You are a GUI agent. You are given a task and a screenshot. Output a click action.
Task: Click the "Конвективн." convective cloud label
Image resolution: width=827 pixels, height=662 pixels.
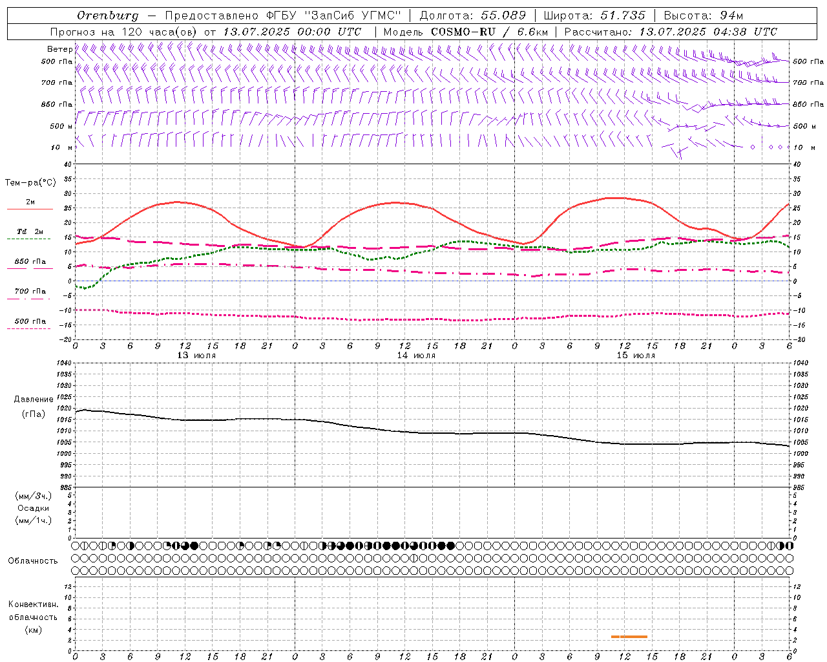33,604
